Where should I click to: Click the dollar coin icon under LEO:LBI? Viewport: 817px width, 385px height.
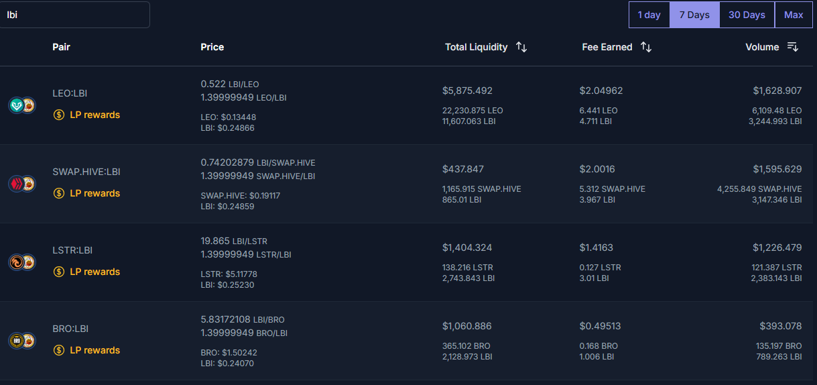tap(59, 115)
